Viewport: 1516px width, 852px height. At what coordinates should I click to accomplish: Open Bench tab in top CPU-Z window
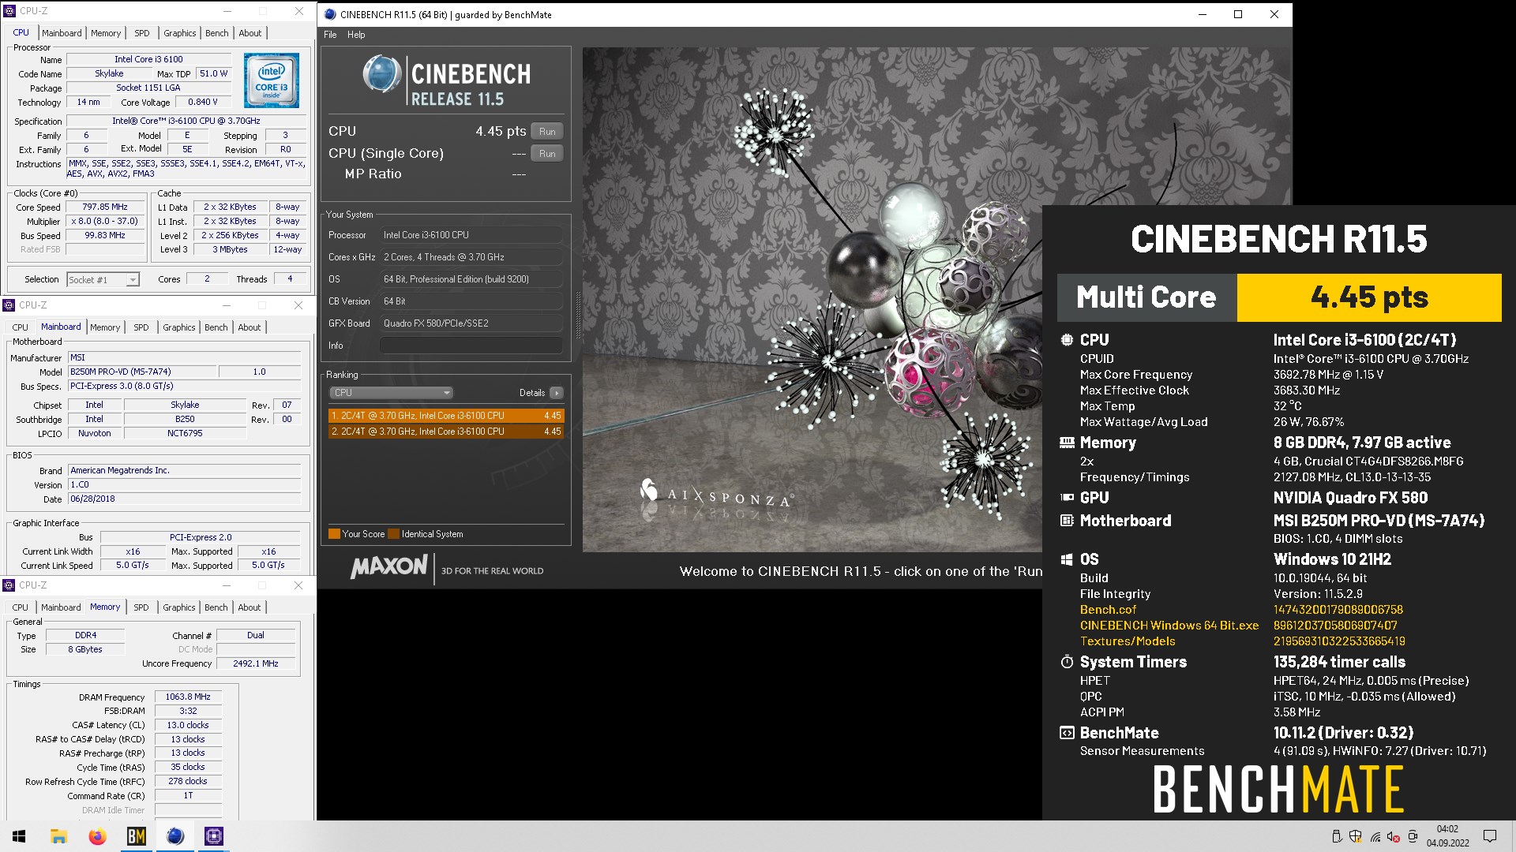pyautogui.click(x=217, y=33)
